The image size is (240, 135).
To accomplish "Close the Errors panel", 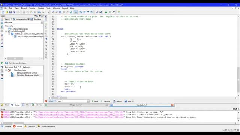I will click(x=238, y=109).
